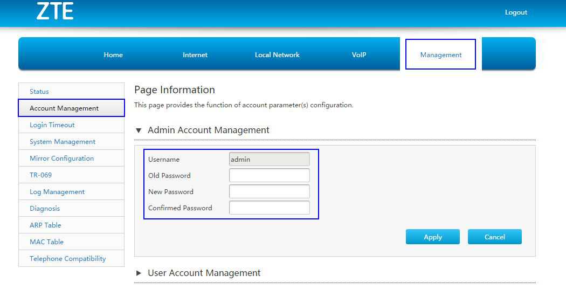Open the Local Network tab
566x303 pixels.
(x=277, y=55)
